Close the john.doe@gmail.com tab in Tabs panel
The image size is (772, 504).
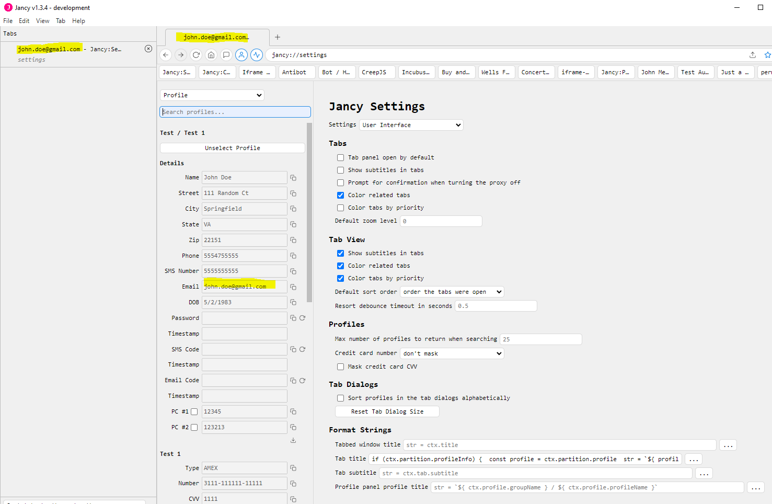point(148,49)
